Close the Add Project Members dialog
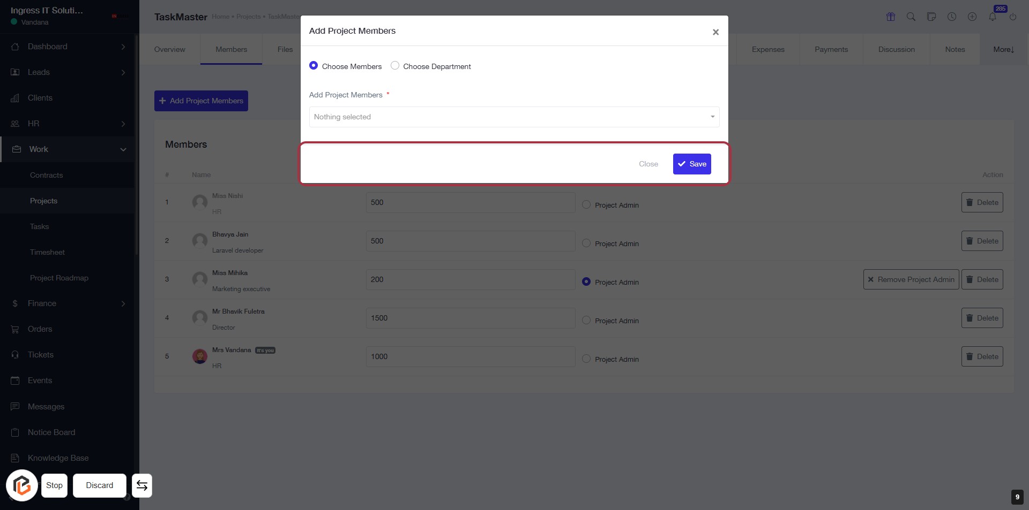This screenshot has height=510, width=1029. click(x=715, y=32)
